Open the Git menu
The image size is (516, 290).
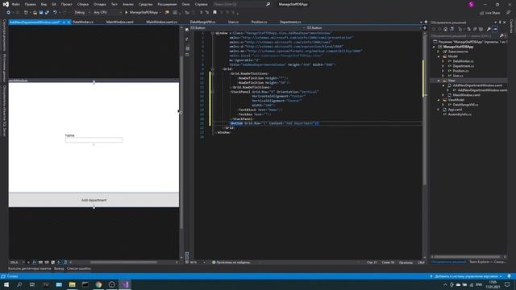[54, 4]
